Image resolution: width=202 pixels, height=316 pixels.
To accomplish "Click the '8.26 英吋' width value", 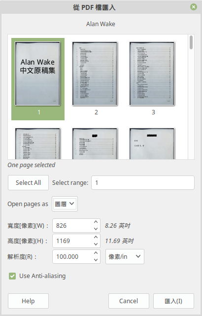I will 118,225.
